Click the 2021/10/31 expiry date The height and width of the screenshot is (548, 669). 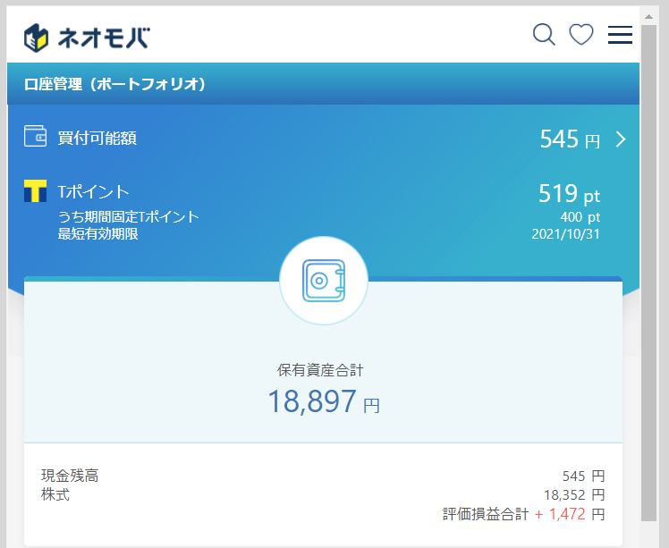(566, 234)
